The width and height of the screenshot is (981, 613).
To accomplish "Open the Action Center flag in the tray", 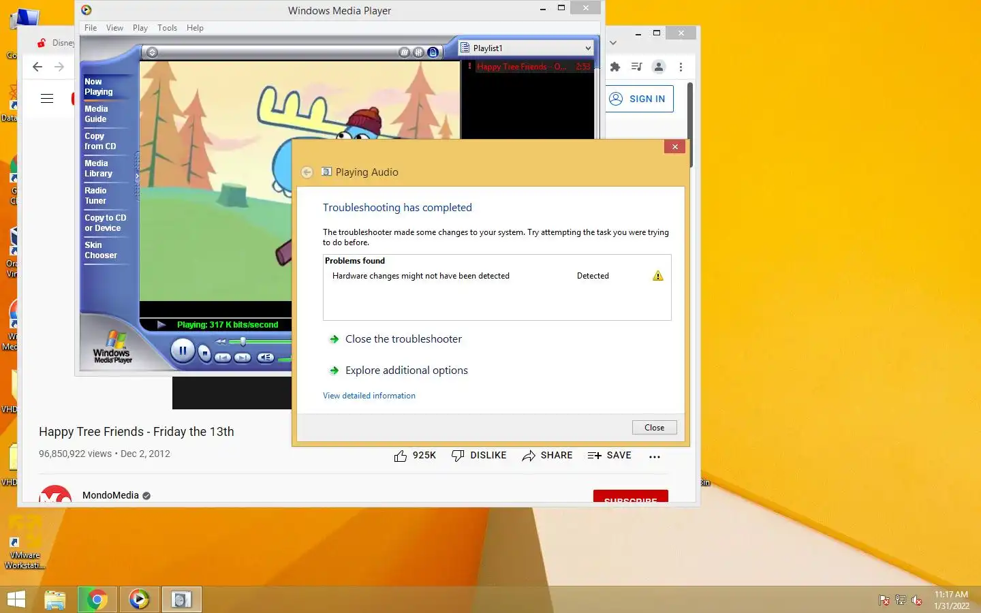I will tap(884, 600).
